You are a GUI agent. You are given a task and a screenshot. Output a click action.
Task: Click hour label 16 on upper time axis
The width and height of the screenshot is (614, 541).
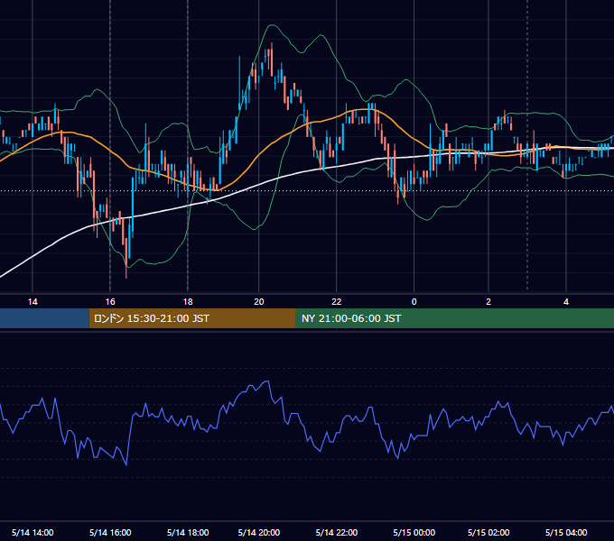(110, 302)
